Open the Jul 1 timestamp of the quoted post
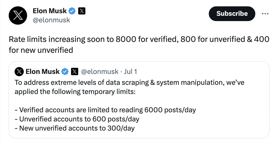The image size is (276, 143). 130,72
